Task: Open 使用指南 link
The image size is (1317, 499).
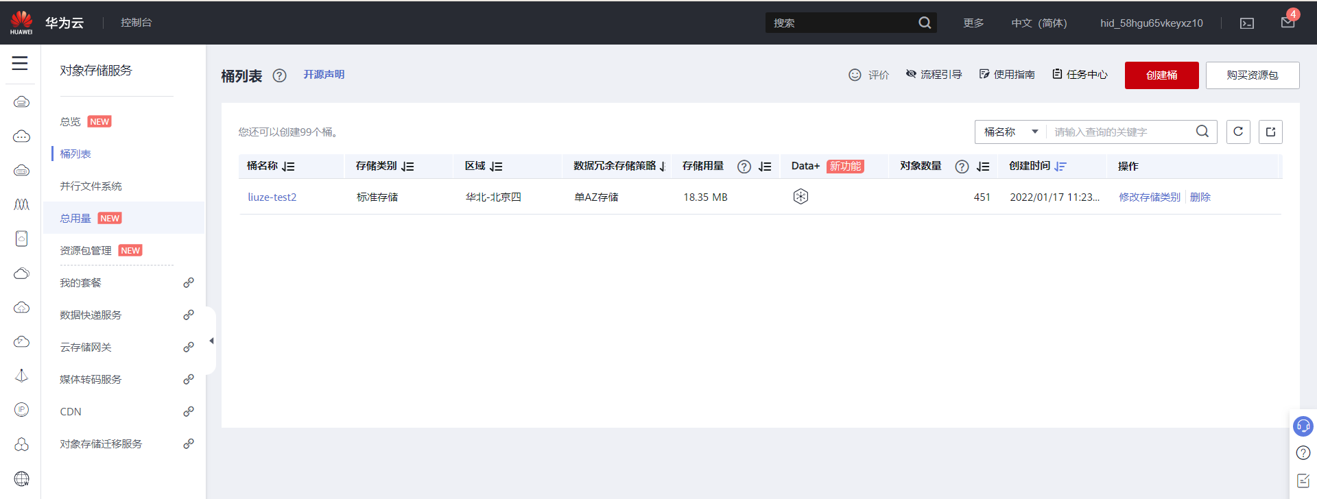Action: coord(1006,74)
